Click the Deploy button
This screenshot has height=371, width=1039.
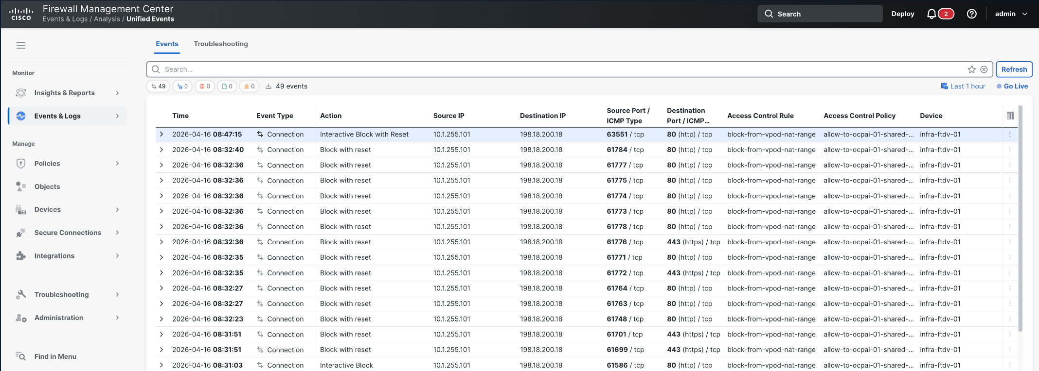point(903,14)
